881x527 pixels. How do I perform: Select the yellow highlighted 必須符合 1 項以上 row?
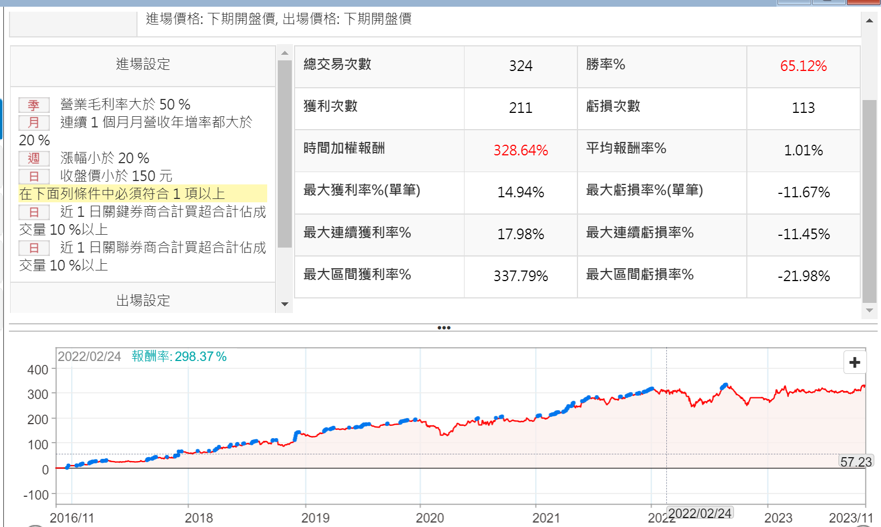[143, 194]
